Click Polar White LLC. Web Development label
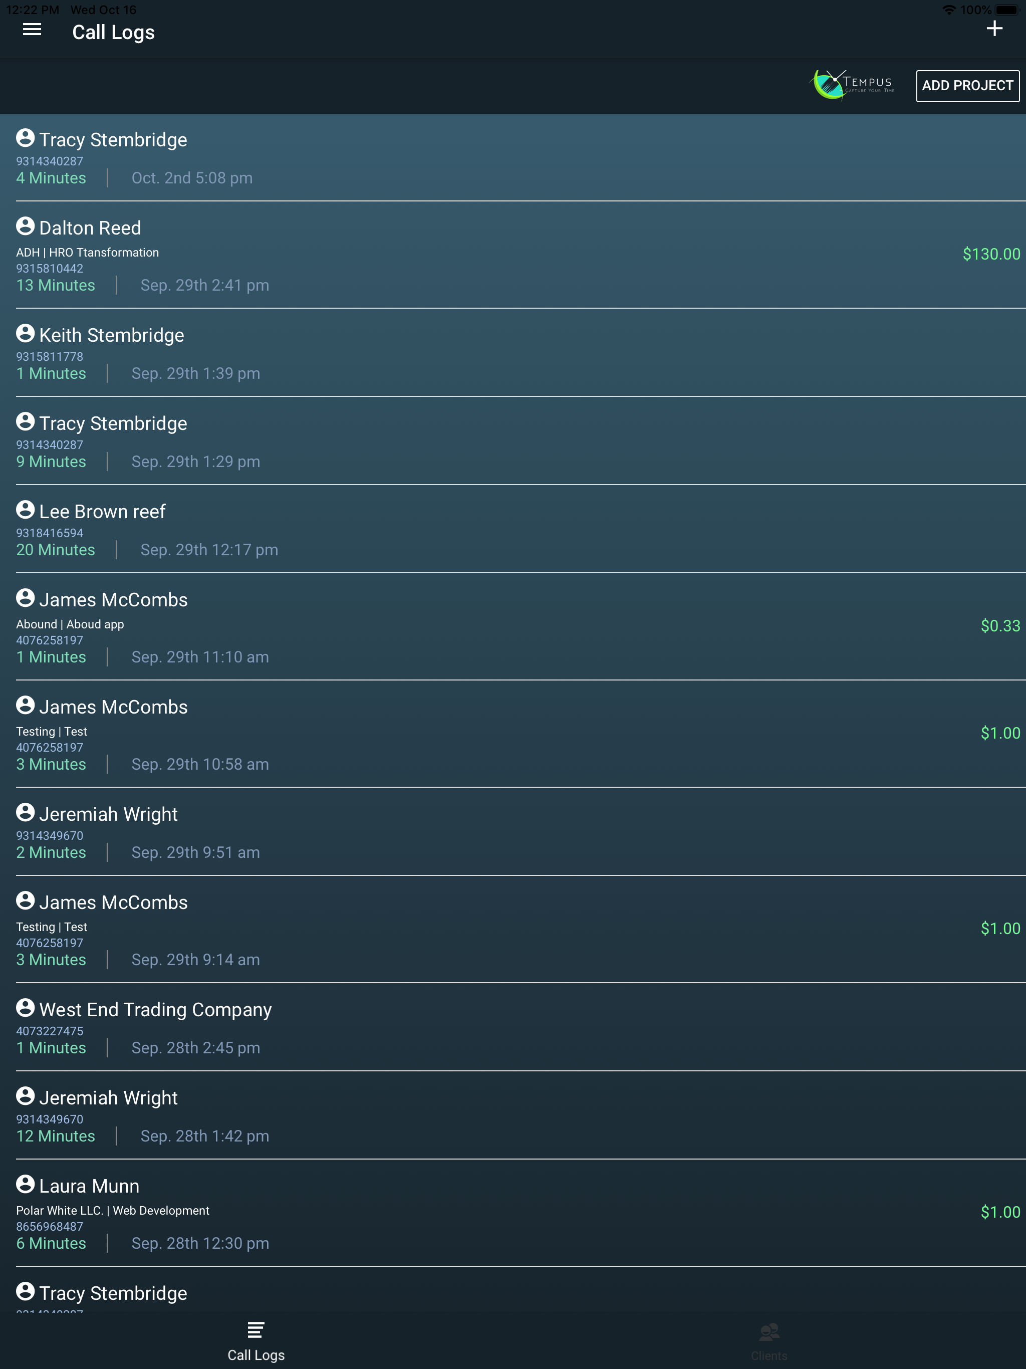The height and width of the screenshot is (1369, 1026). click(x=113, y=1211)
